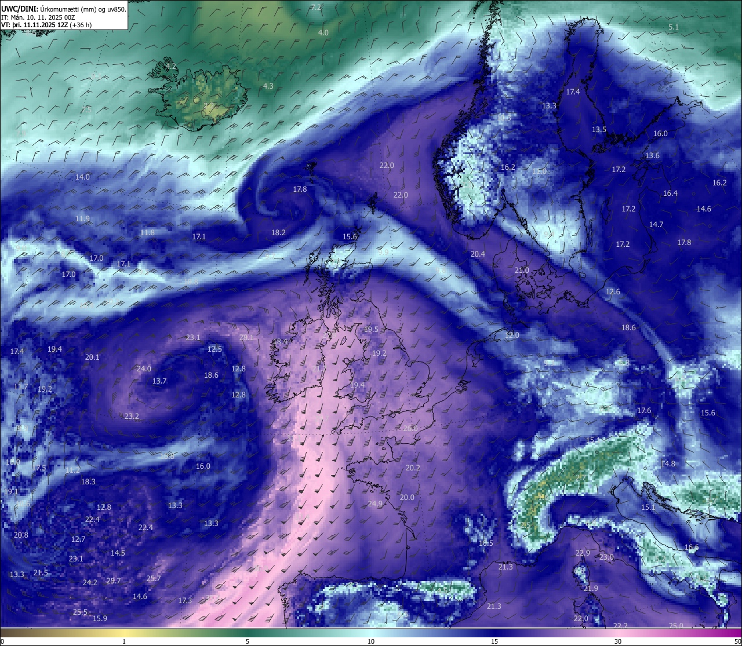Viewport: 742px width, 646px height.
Task: Select the 11.9 value in the Atlantic
Action: pos(82,219)
